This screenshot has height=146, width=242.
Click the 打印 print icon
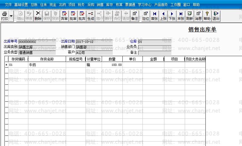click(x=5, y=16)
